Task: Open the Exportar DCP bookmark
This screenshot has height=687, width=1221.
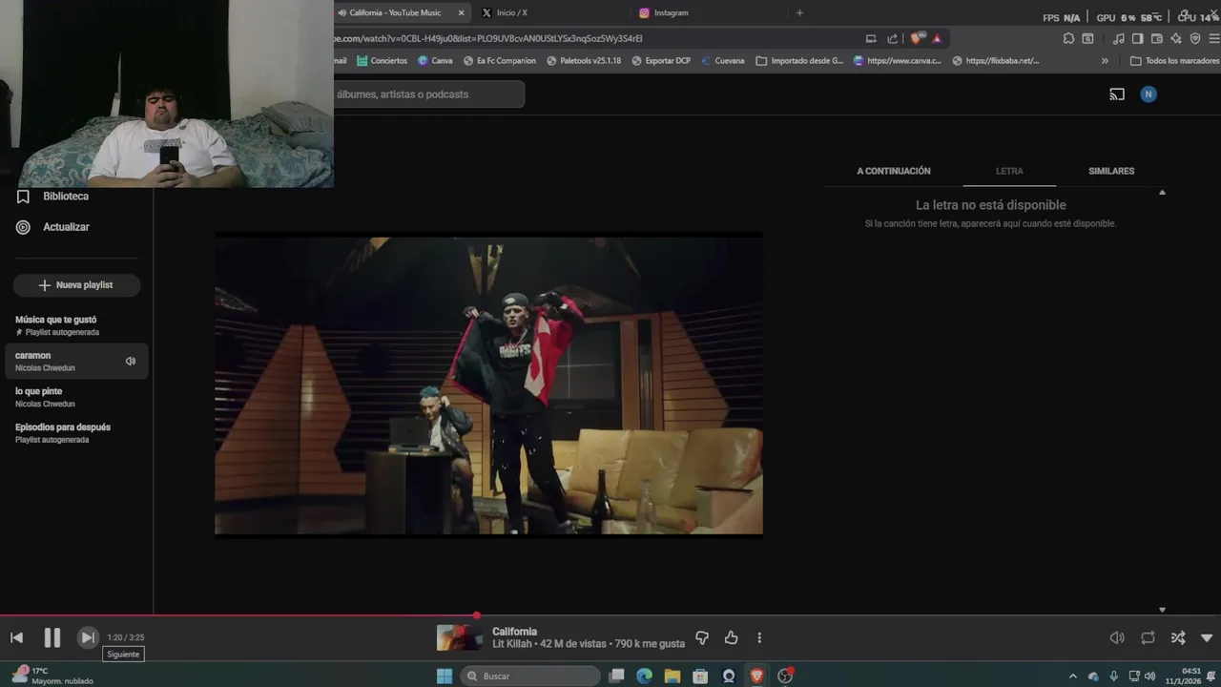Action: [x=661, y=60]
